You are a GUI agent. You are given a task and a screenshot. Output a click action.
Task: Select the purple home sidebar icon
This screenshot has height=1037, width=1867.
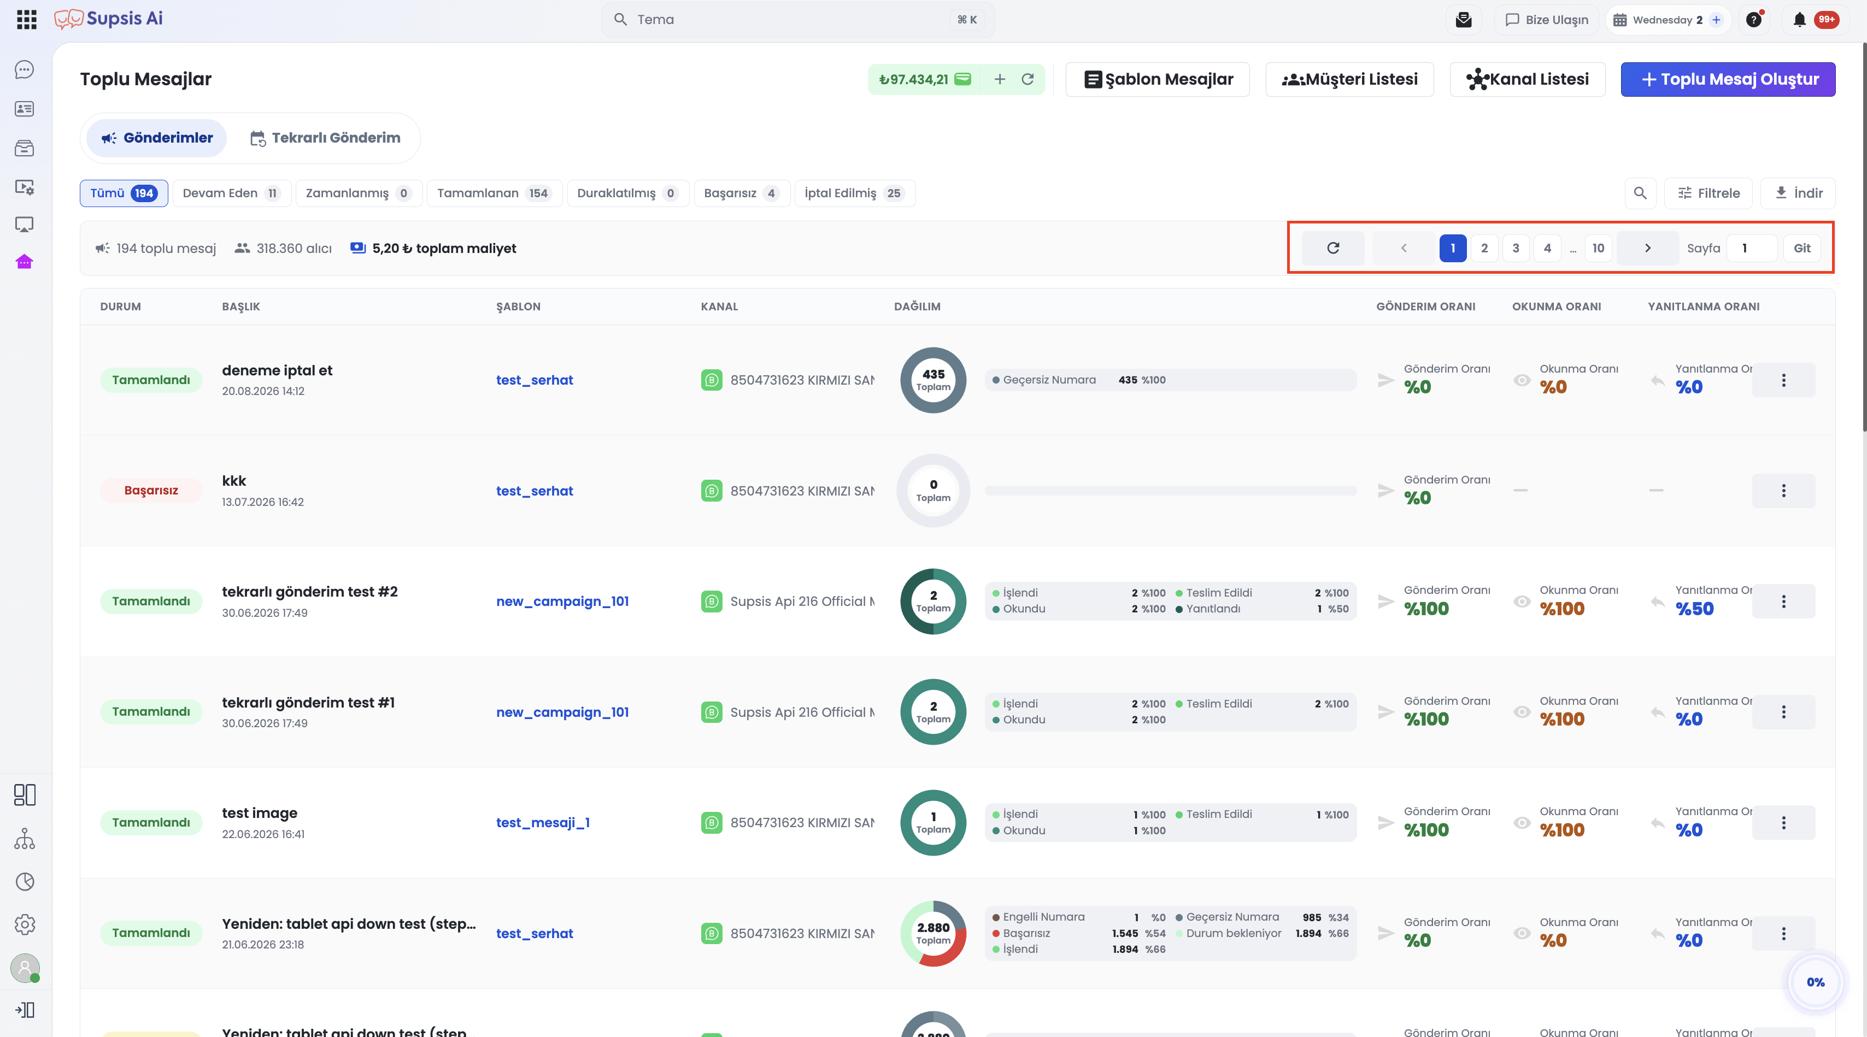tap(25, 262)
